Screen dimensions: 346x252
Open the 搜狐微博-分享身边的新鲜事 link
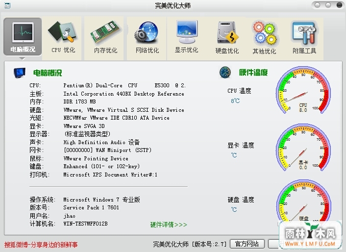[x=41, y=245]
